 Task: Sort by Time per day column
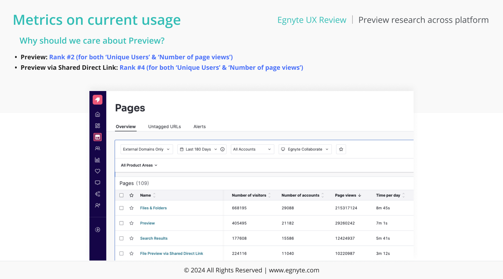[391, 195]
